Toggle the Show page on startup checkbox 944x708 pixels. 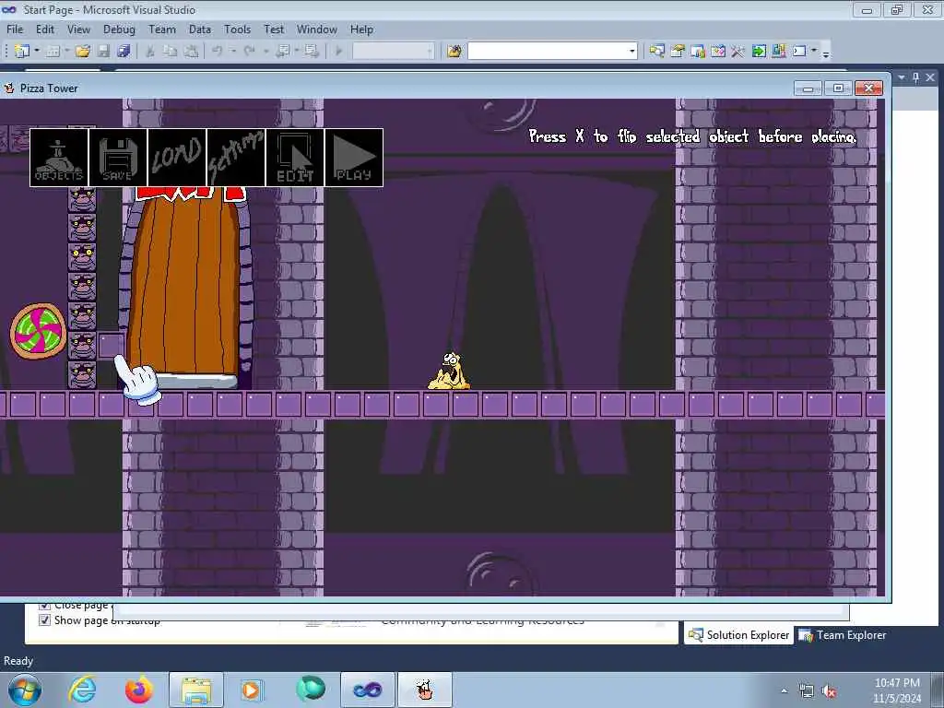(x=44, y=620)
